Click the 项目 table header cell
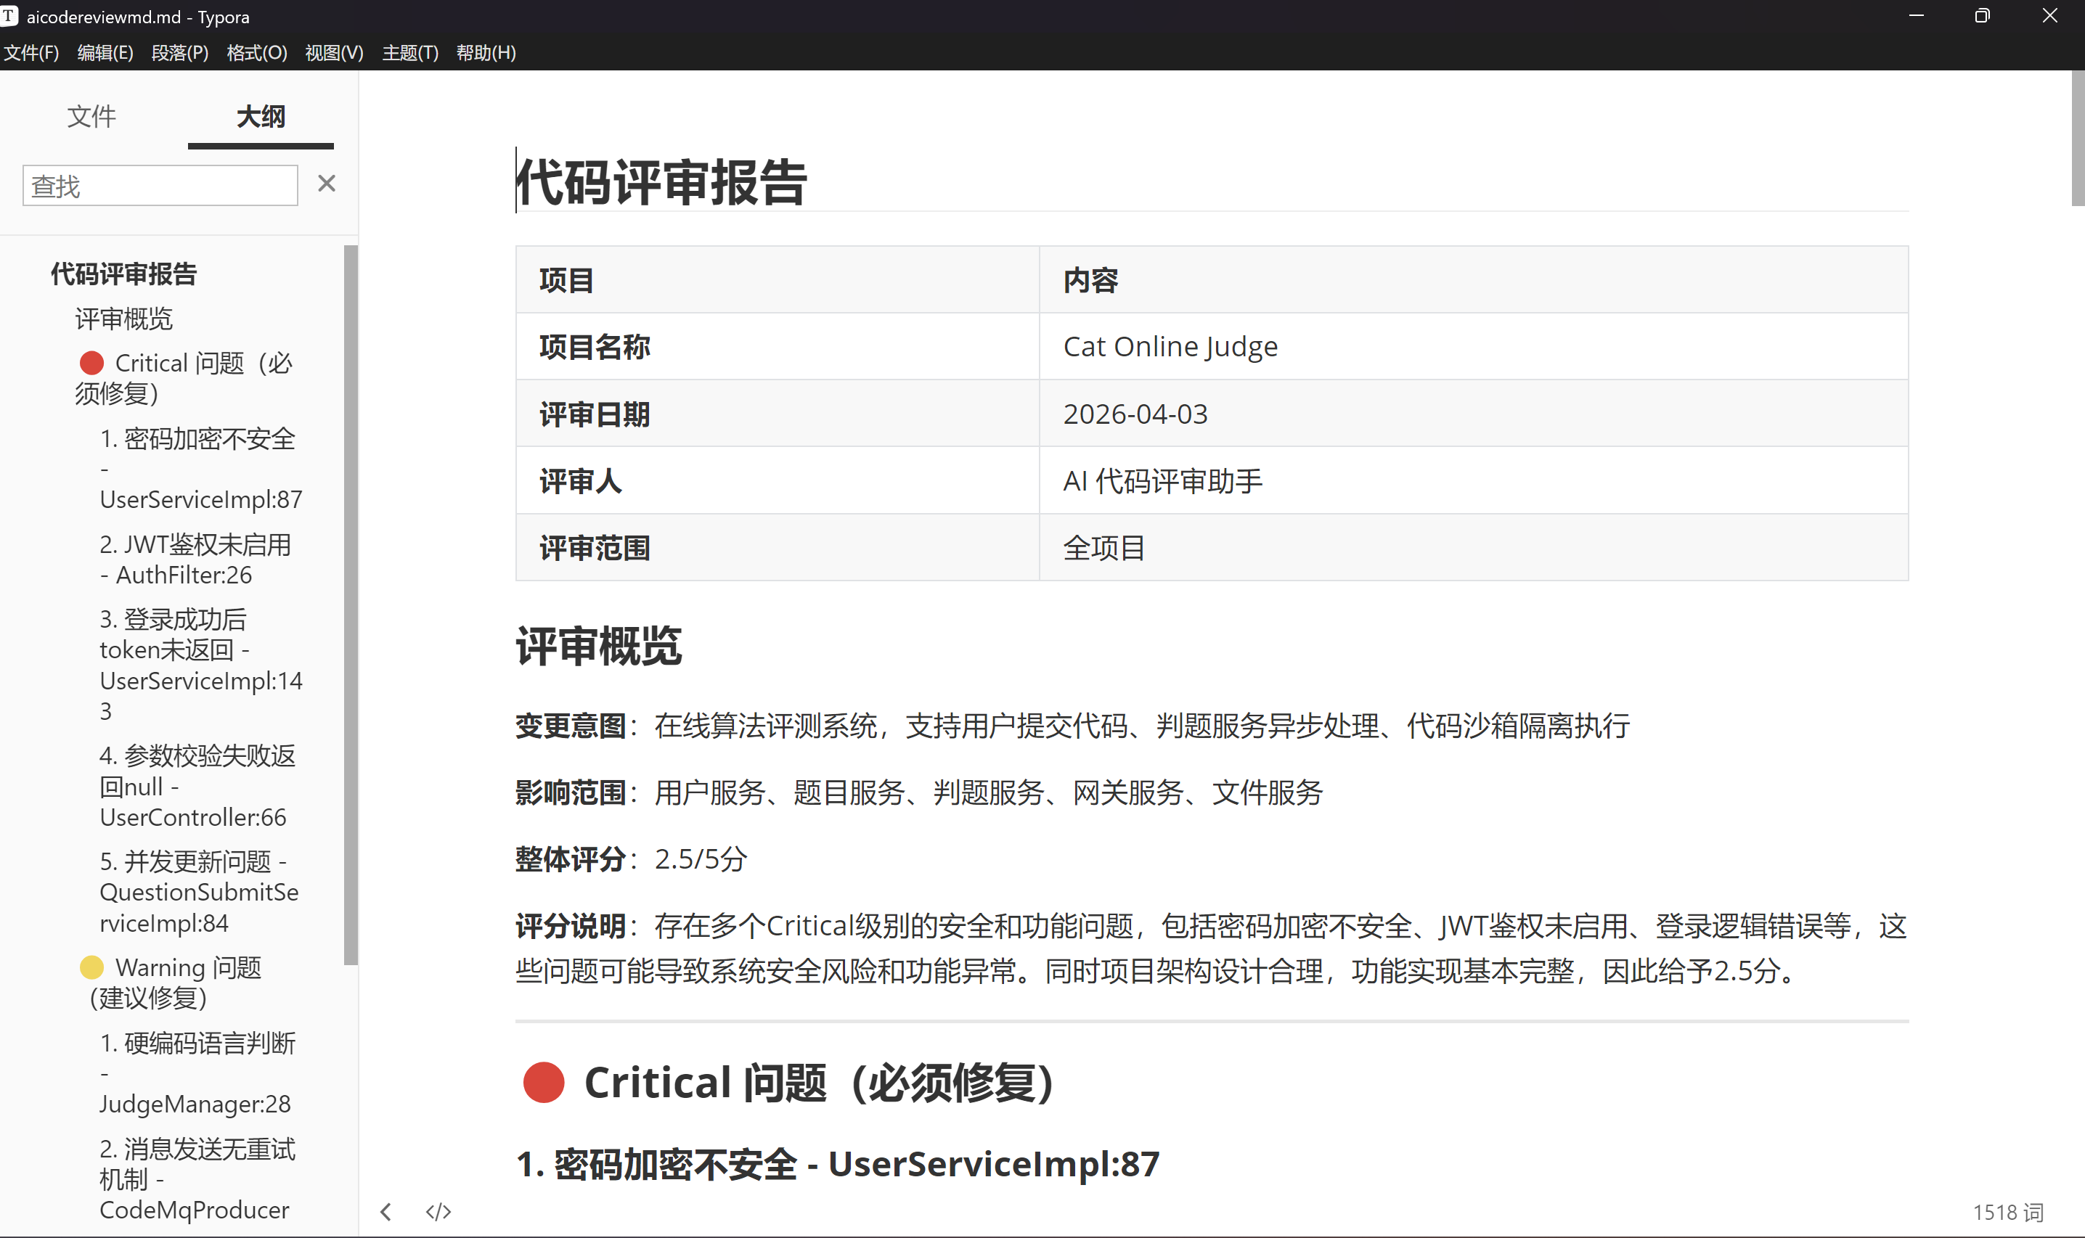 click(778, 280)
